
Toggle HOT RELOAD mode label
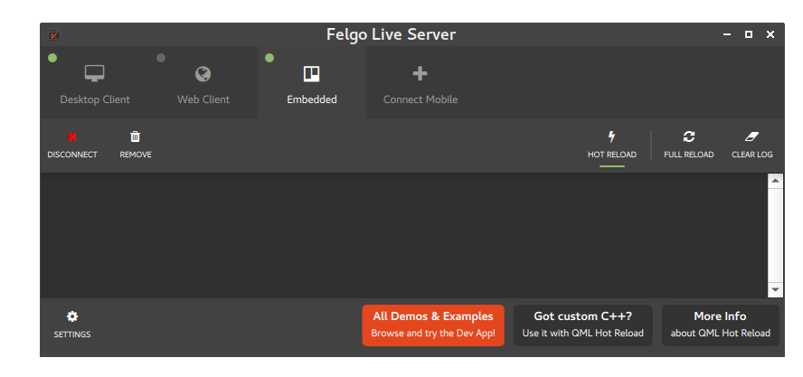click(x=612, y=155)
